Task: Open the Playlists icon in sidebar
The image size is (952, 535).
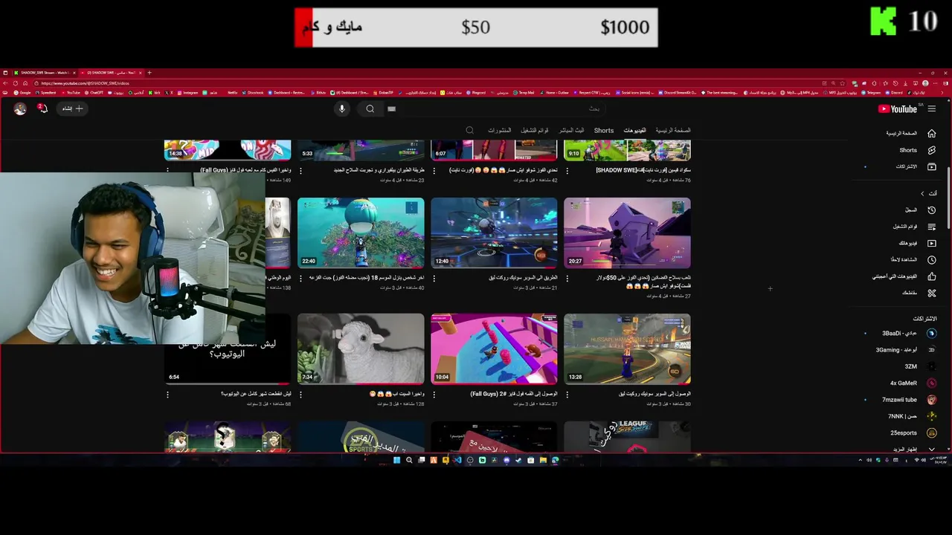Action: click(x=931, y=227)
